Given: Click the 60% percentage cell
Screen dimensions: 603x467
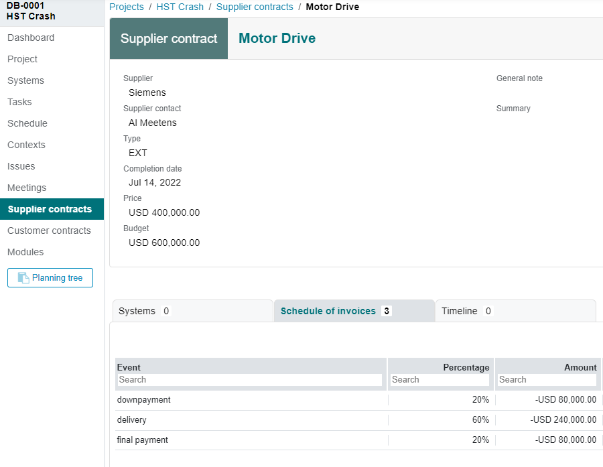Looking at the screenshot, I should coord(480,419).
